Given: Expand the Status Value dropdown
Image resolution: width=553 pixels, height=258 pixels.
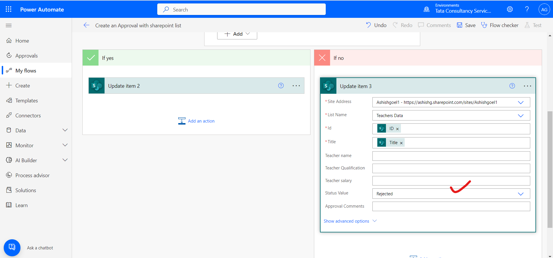Looking at the screenshot, I should coord(520,194).
